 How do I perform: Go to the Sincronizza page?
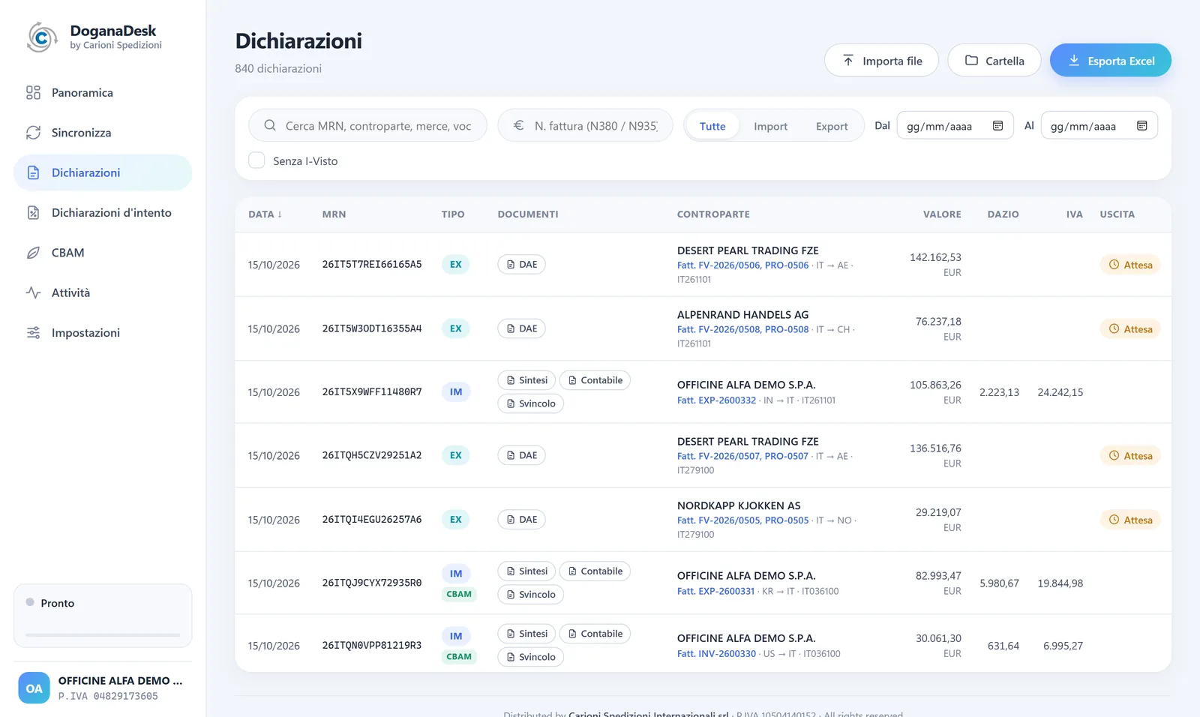point(103,133)
